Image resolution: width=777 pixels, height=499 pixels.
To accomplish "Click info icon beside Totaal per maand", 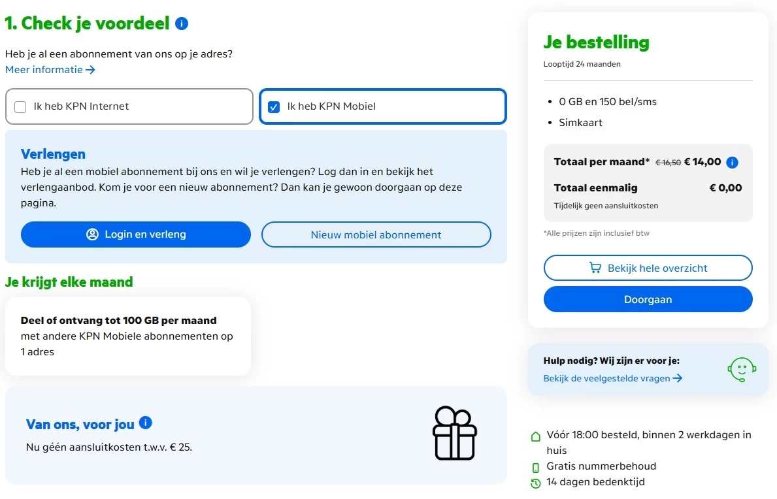I will [x=732, y=163].
